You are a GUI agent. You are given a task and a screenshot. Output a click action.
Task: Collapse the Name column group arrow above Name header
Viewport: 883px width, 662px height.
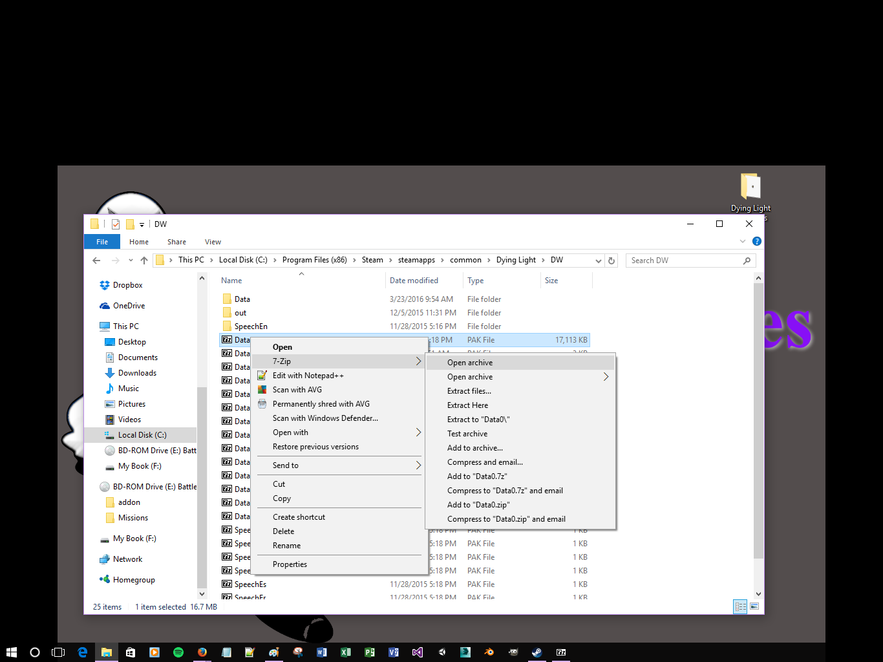pyautogui.click(x=301, y=274)
